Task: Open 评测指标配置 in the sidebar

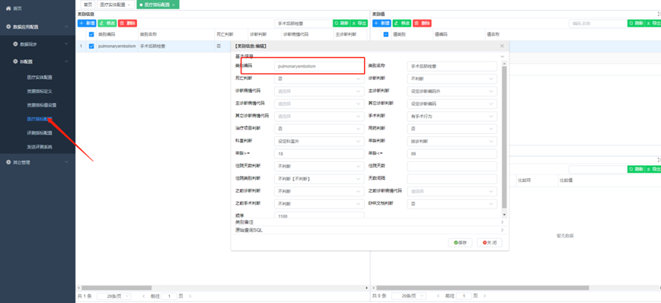Action: [39, 132]
